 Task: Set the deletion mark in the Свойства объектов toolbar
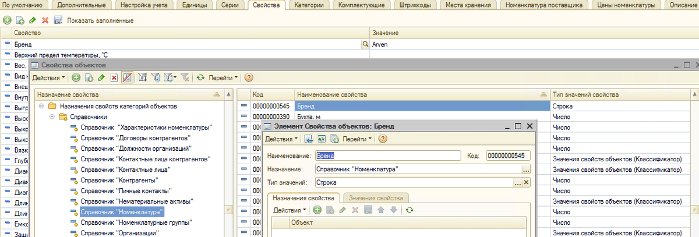(x=114, y=77)
